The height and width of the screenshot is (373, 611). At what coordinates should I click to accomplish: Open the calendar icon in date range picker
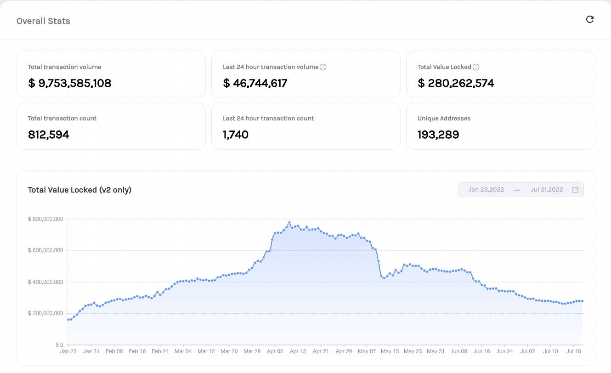(x=575, y=190)
